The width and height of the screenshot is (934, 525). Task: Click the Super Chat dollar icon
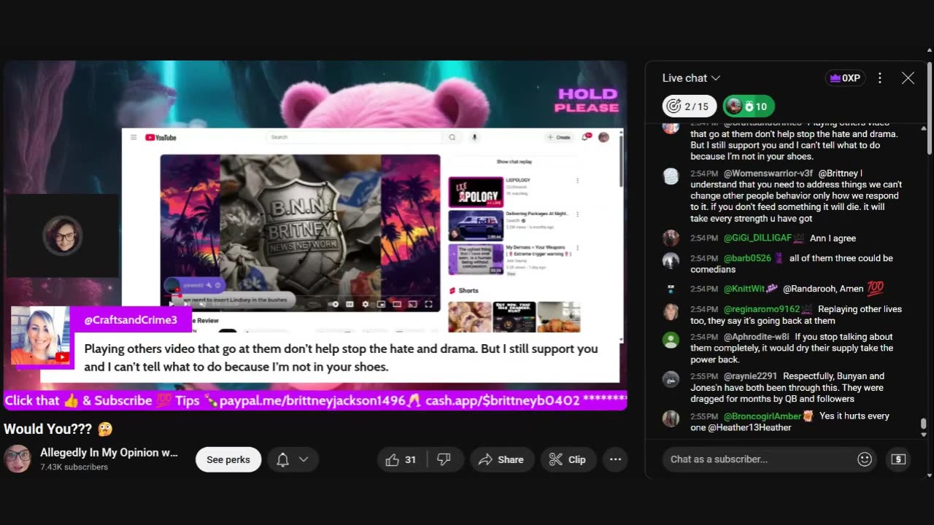coord(899,459)
